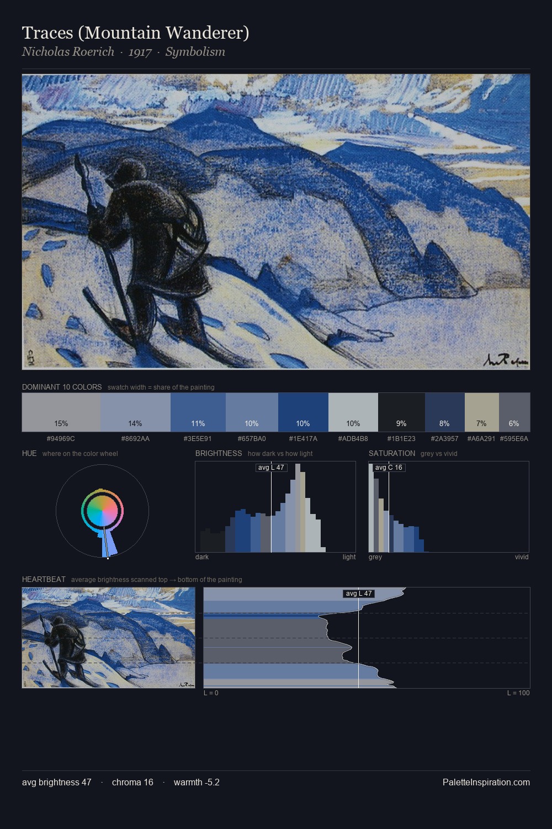The height and width of the screenshot is (829, 552).
Task: Click the 'SATURATION' section heading
Action: [x=392, y=453]
